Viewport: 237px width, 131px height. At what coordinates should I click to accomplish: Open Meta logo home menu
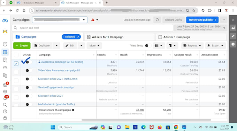(5, 20)
